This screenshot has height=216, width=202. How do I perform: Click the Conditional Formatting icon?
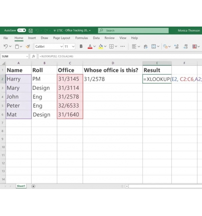pos(194,46)
